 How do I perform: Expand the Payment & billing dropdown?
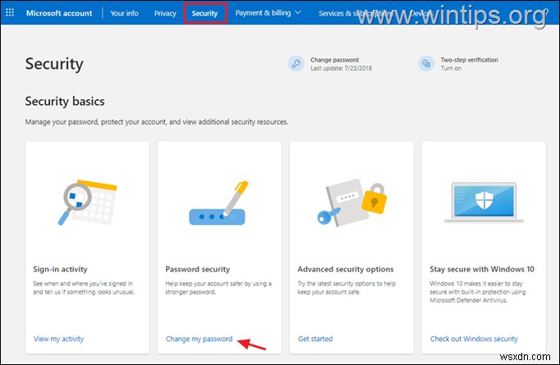click(268, 13)
